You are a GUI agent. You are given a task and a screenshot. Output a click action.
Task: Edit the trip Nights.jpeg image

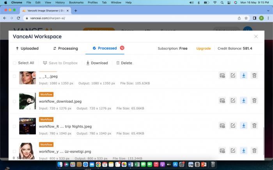point(233,126)
